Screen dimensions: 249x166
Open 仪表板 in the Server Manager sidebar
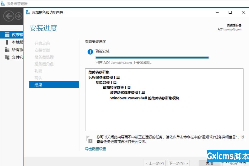point(12,35)
